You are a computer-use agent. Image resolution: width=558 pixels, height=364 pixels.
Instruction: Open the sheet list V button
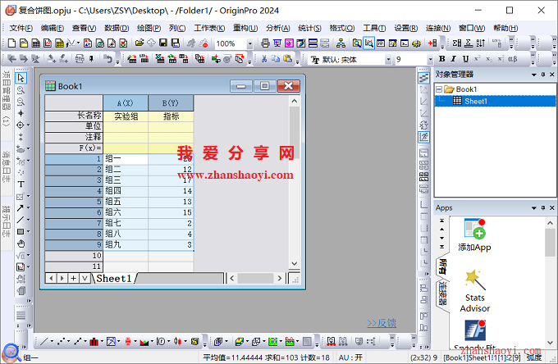(x=85, y=278)
